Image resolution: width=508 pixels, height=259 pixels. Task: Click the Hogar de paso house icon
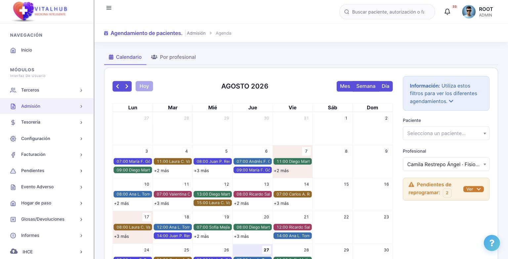[13, 203]
